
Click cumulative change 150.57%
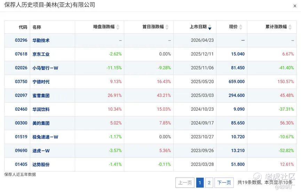[x=286, y=82]
